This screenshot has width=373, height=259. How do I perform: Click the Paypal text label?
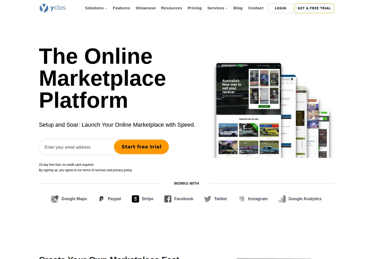pos(114,199)
